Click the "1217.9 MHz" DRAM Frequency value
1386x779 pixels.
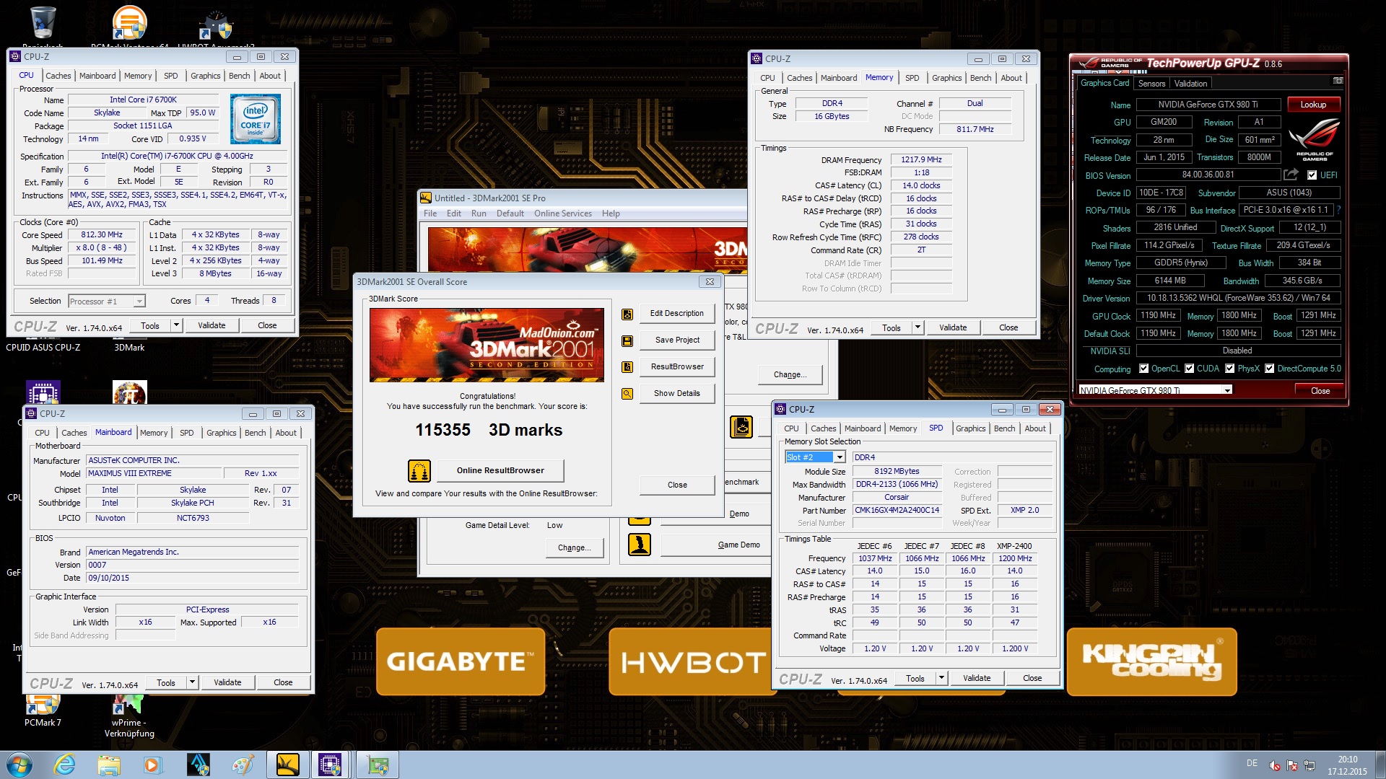921,160
